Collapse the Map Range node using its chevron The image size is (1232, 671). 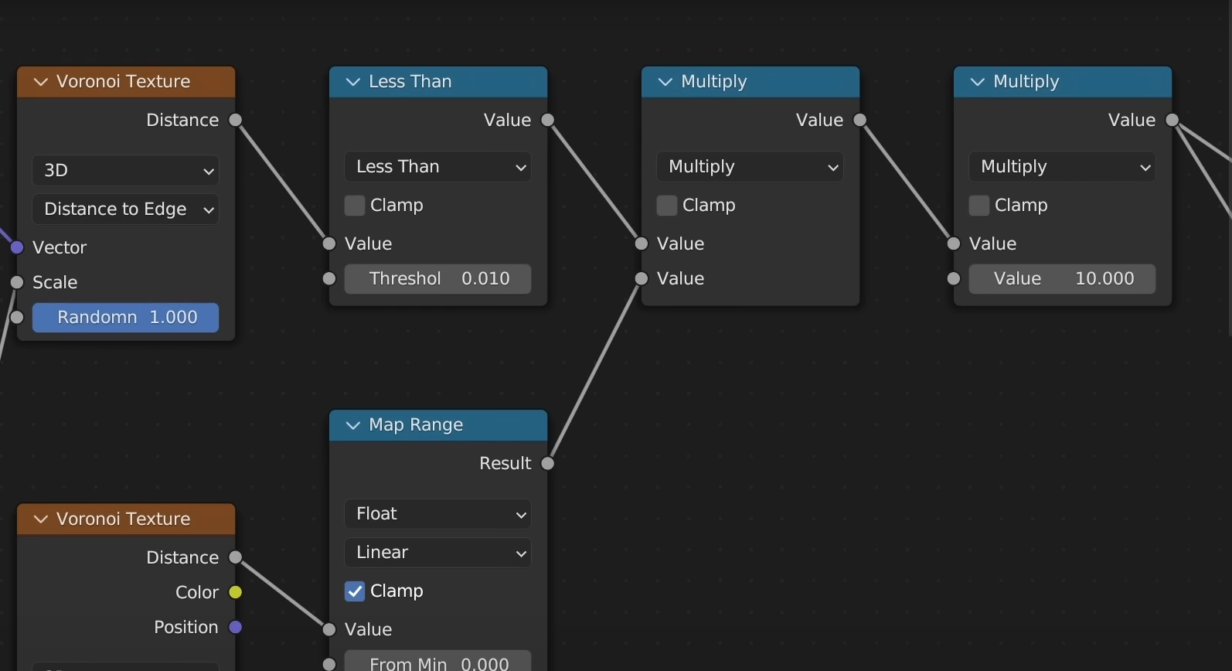point(353,425)
